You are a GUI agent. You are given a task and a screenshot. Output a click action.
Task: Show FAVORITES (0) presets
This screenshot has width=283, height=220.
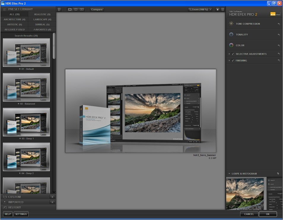point(42,29)
